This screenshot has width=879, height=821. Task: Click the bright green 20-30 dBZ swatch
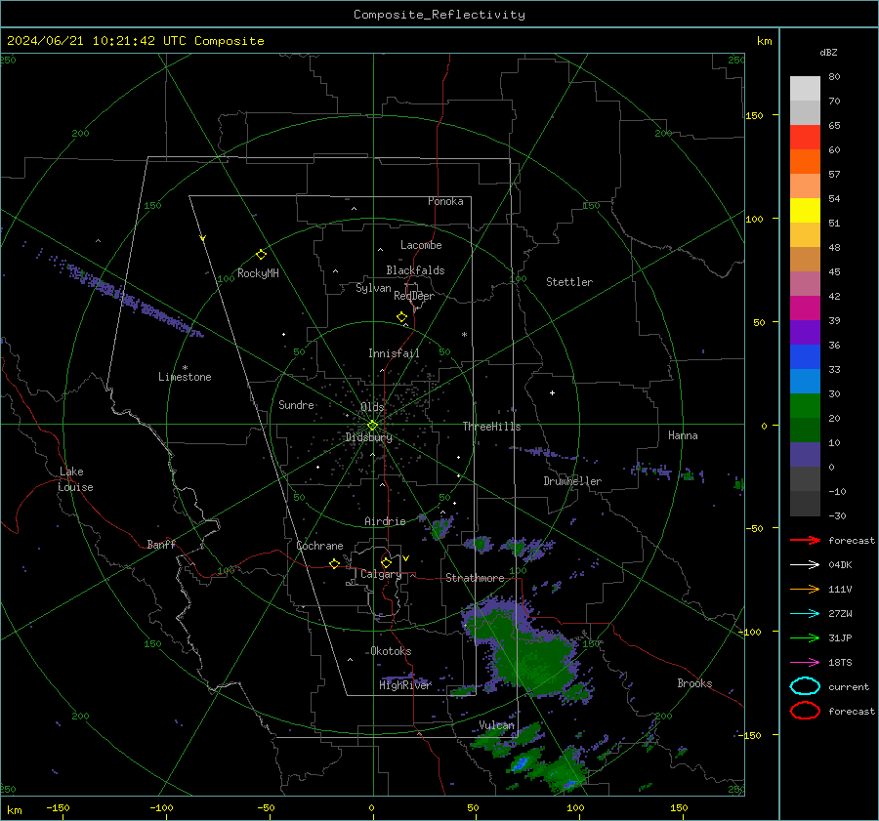805,406
